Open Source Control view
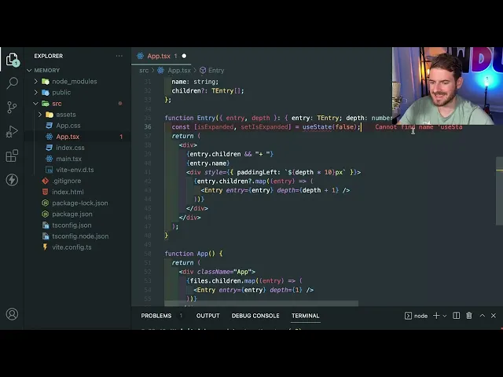This screenshot has height=377, width=503. click(12, 107)
